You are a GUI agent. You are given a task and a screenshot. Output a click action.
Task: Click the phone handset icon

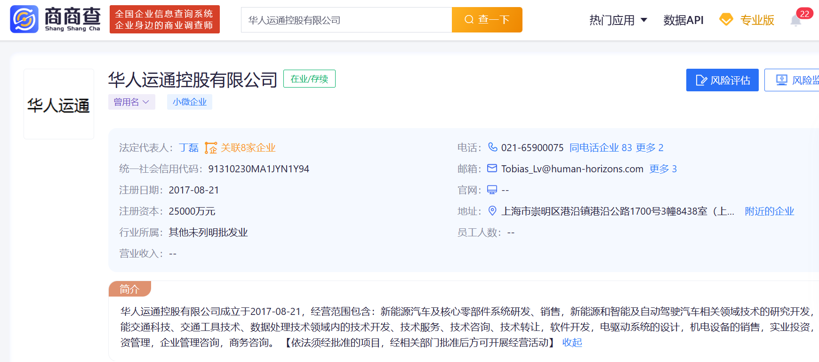pyautogui.click(x=492, y=147)
